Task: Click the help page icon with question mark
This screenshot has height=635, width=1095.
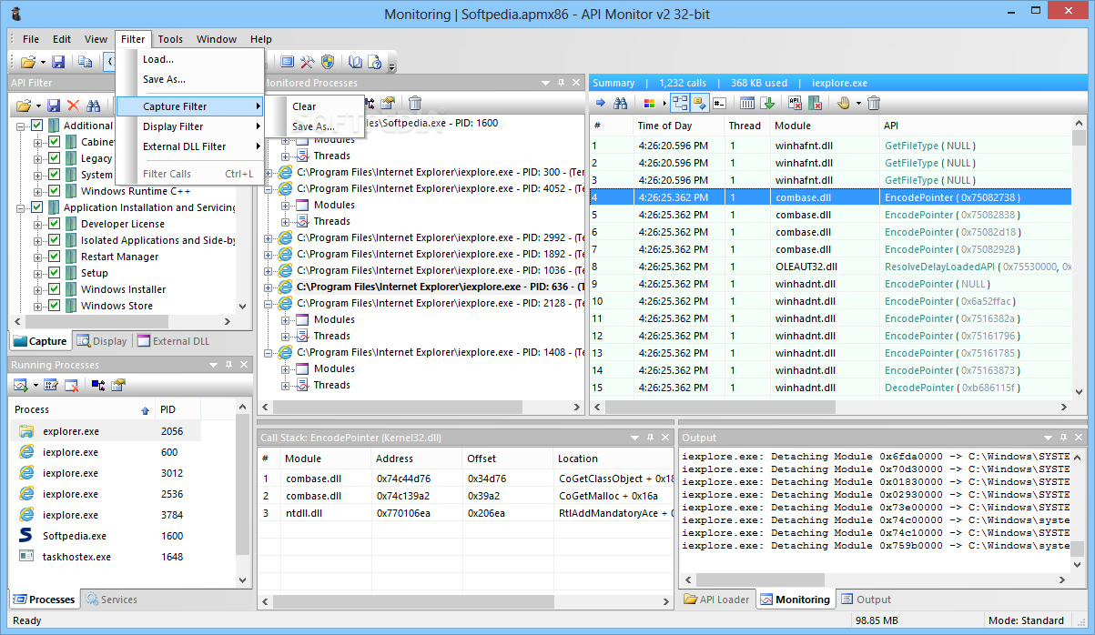Action: [375, 62]
